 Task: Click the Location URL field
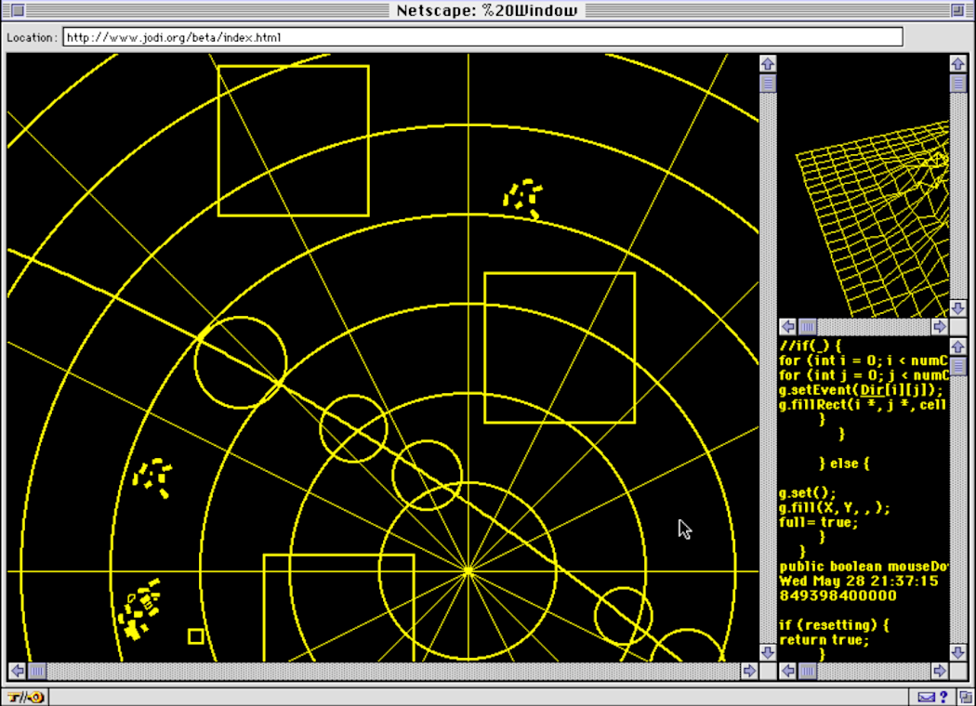pyautogui.click(x=482, y=37)
